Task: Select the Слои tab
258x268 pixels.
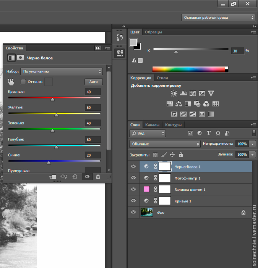Action: 135,125
